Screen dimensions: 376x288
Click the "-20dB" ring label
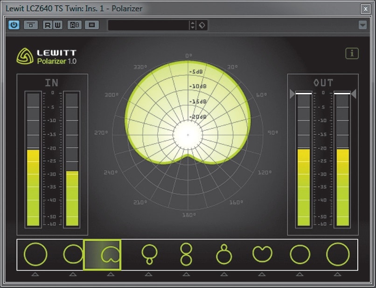(198, 117)
